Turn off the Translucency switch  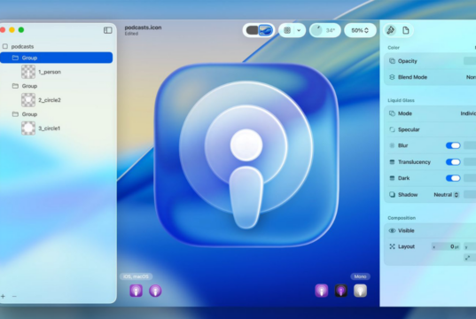coord(453,162)
